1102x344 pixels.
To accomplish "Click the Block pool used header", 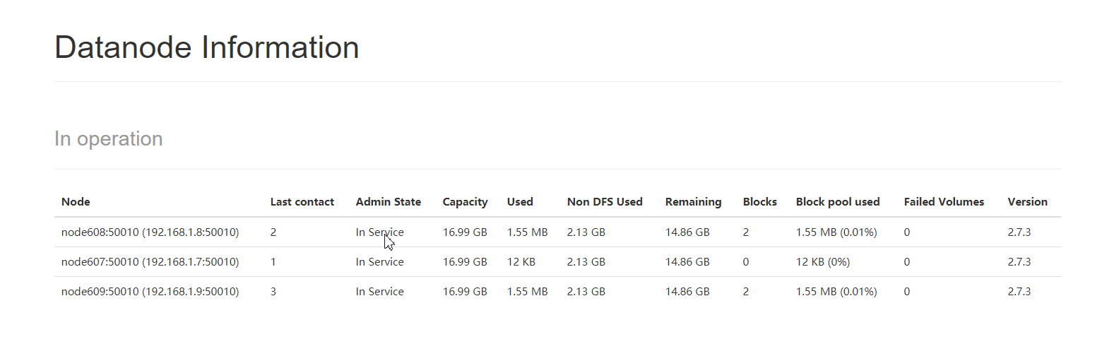I will (837, 202).
